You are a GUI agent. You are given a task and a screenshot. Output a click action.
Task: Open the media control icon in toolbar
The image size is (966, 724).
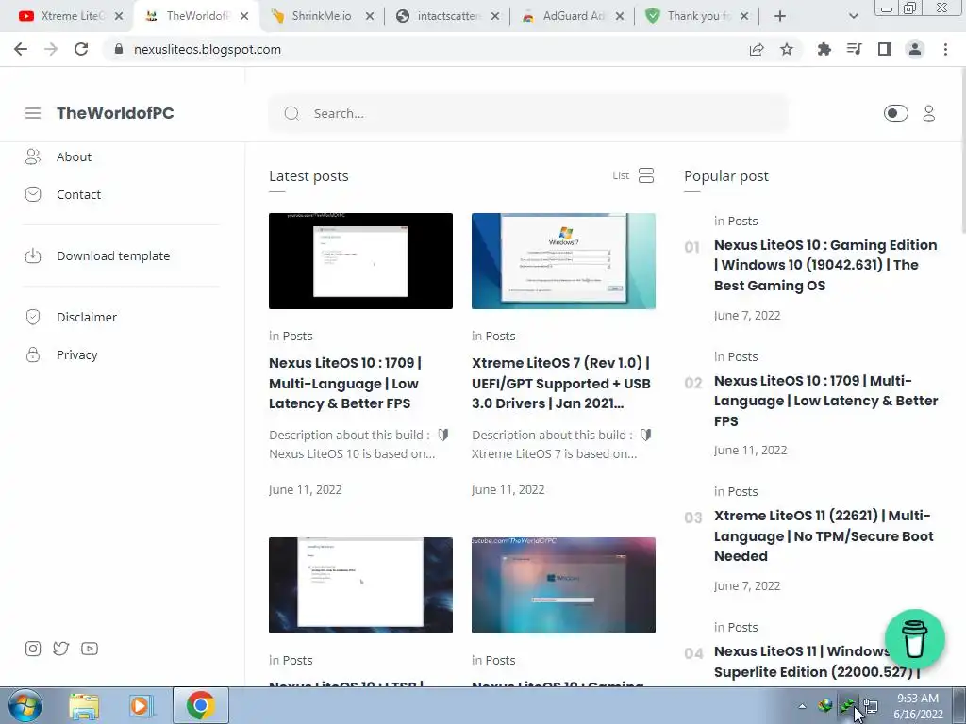coord(854,49)
